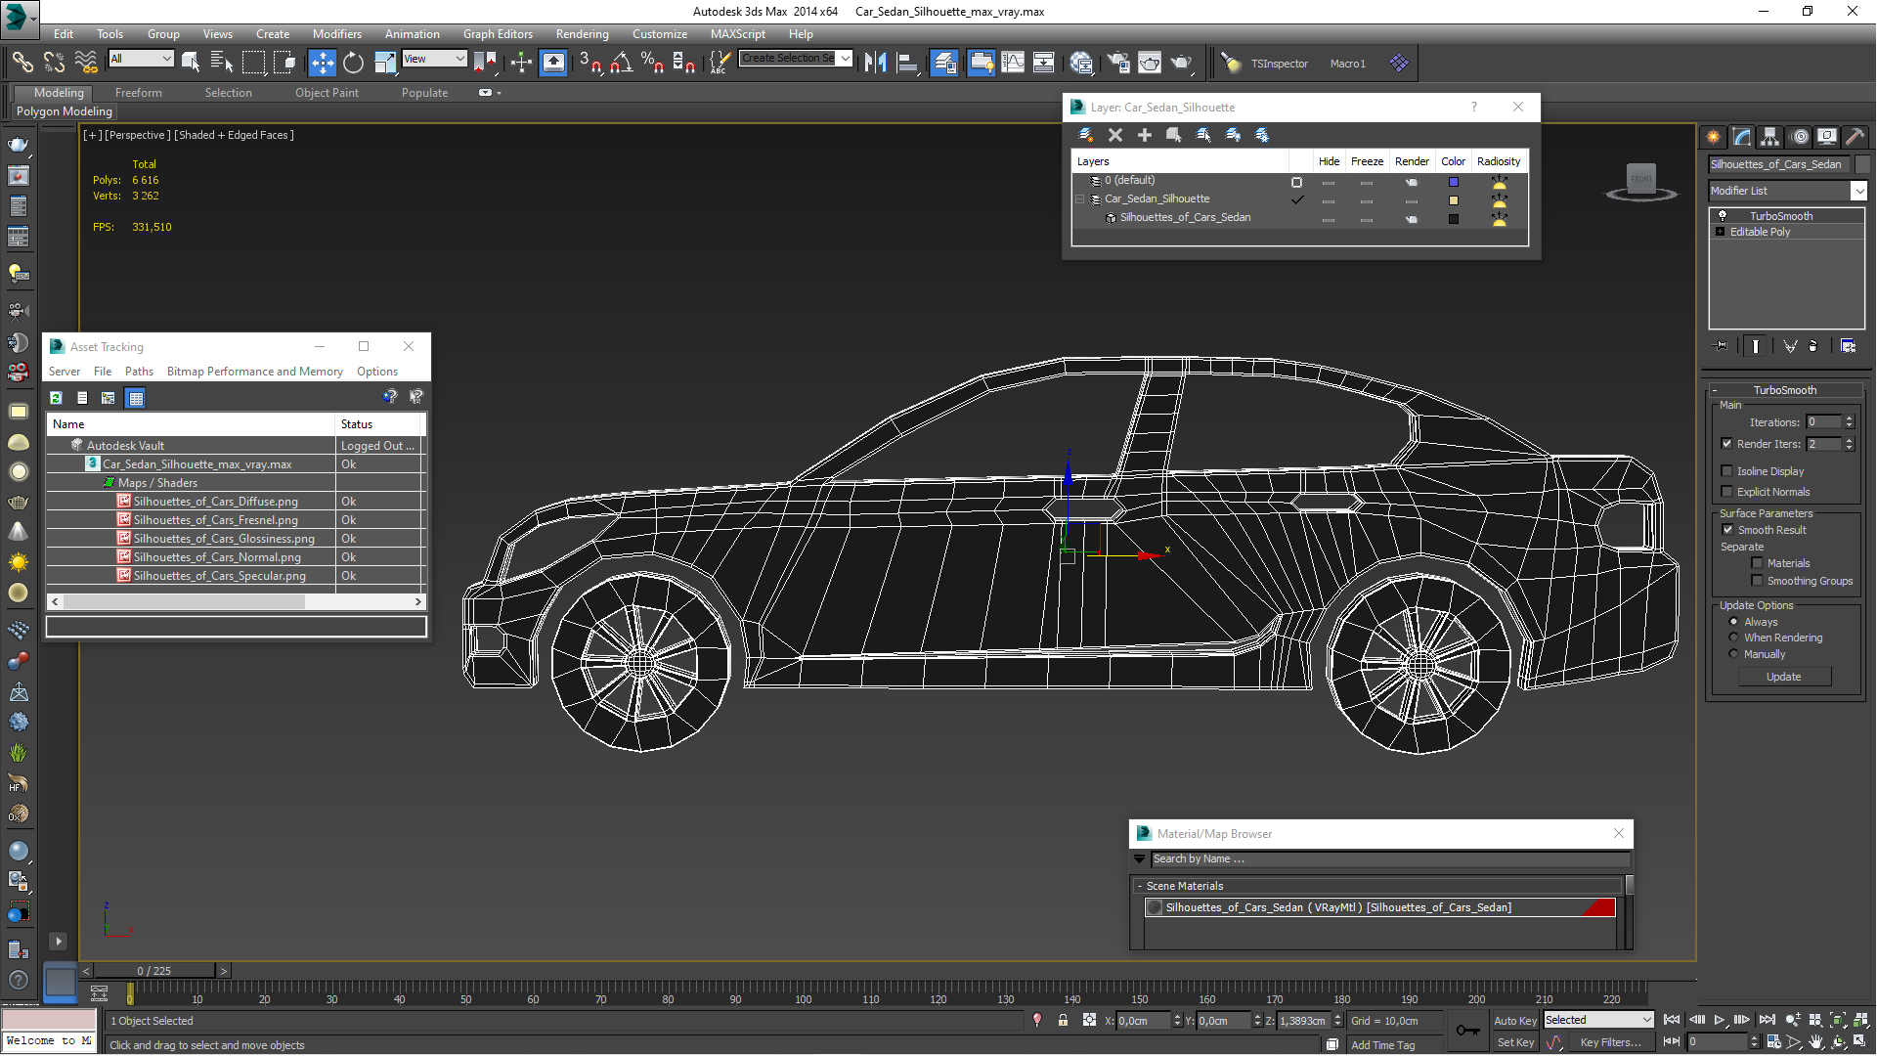Click Delete layer X icon
The width and height of the screenshot is (1877, 1056).
point(1115,135)
